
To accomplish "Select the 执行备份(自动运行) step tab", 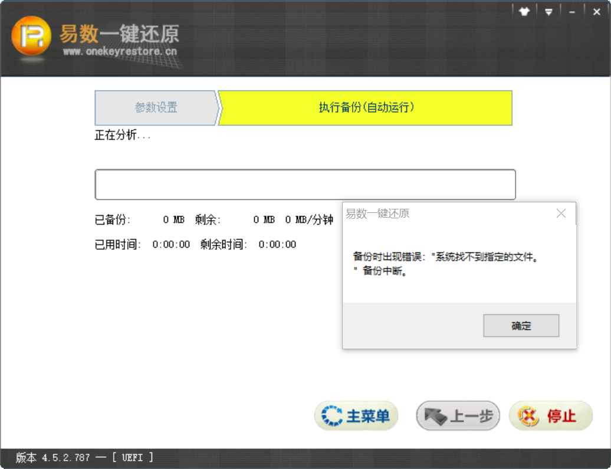I will tap(366, 107).
